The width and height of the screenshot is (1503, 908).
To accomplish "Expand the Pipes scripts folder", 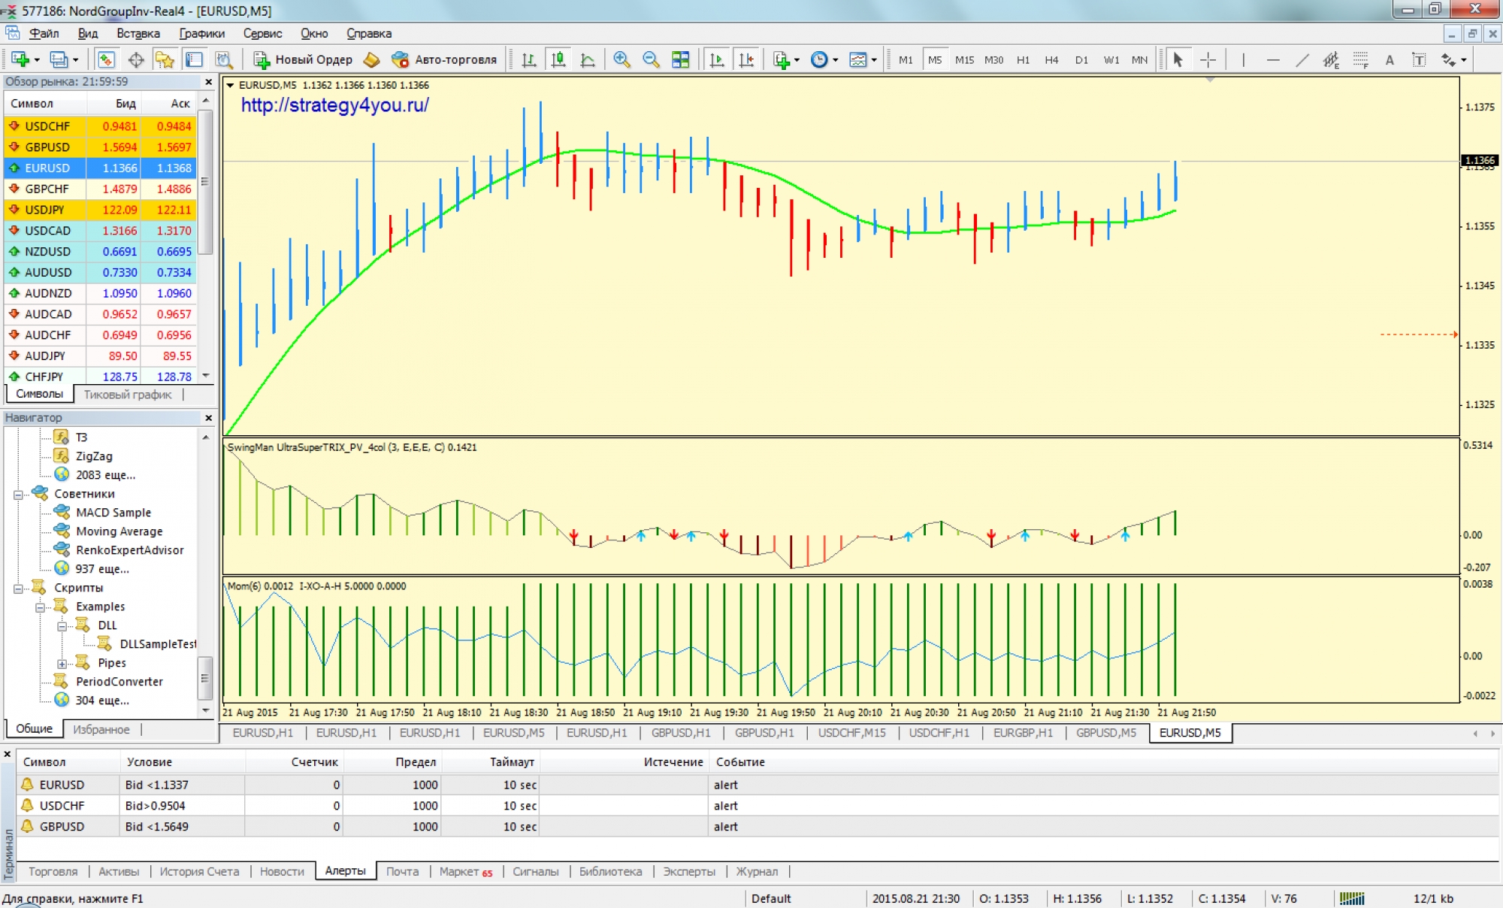I will (x=62, y=663).
